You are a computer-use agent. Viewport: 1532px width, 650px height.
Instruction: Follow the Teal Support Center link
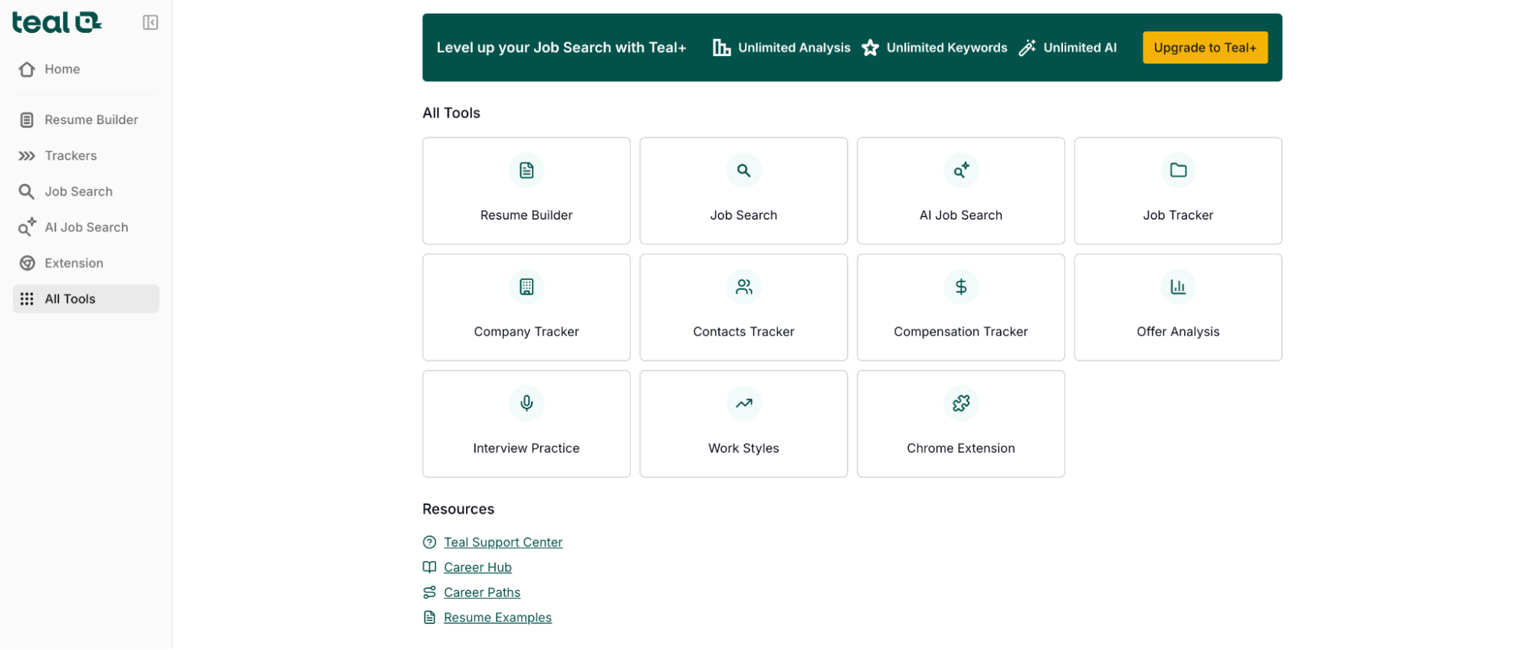point(503,542)
